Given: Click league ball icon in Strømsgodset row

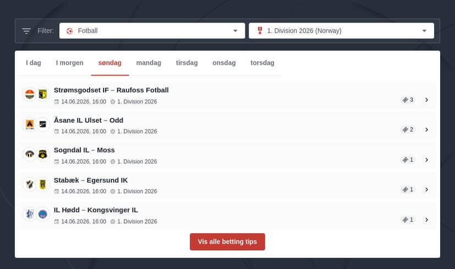Looking at the screenshot, I should pos(113,102).
